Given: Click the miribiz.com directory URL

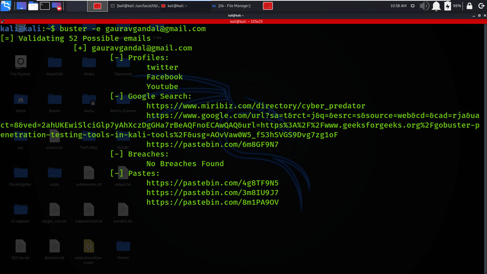Looking at the screenshot, I should pos(256,106).
